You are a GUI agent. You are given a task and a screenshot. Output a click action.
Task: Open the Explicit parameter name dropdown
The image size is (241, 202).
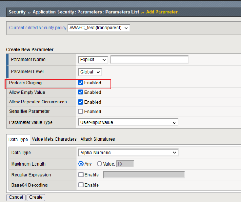point(93,60)
